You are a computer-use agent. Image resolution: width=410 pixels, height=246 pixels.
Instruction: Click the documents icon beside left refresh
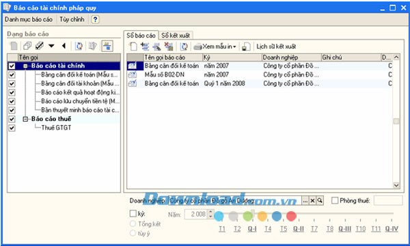pyautogui.click(x=92, y=46)
